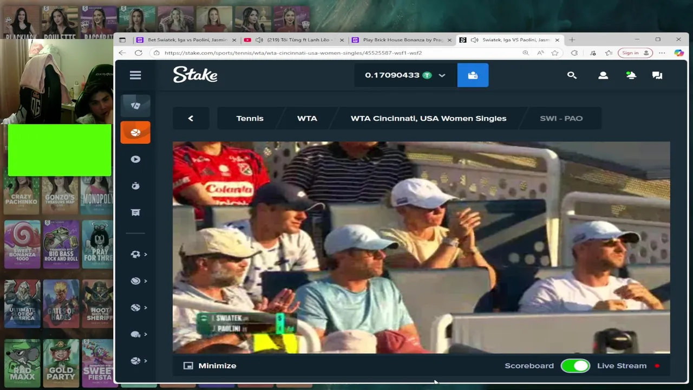Viewport: 693px width, 390px height.
Task: Select the American football helmet icon
Action: (x=135, y=334)
